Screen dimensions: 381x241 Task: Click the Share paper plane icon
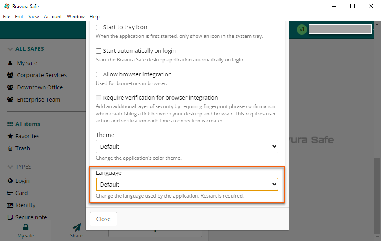click(76, 228)
